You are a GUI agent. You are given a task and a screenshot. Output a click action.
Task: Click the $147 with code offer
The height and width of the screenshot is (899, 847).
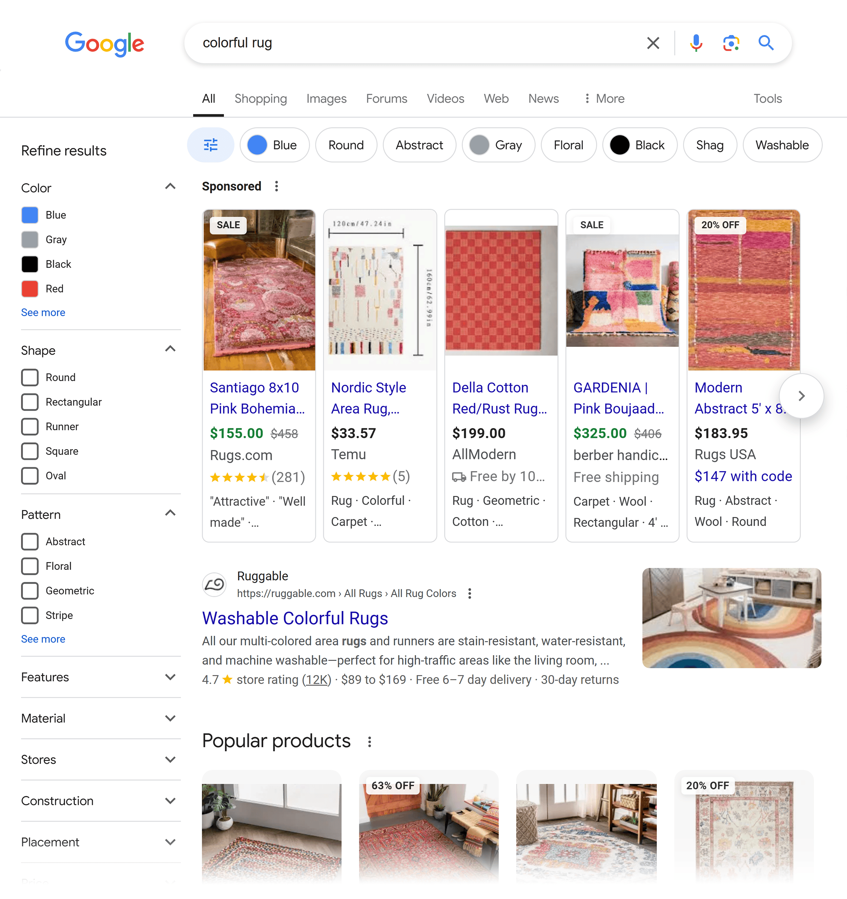743,476
